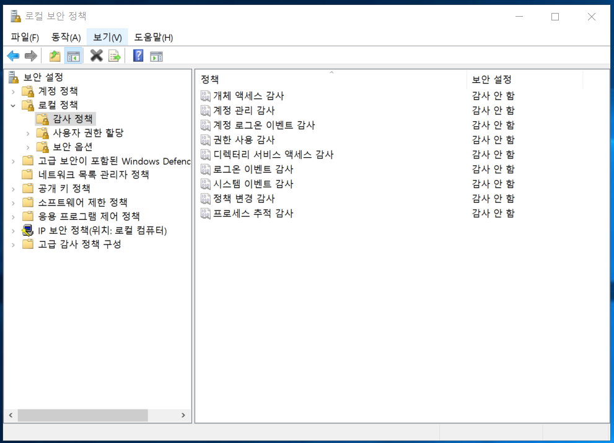Click the 정책 변경 감사 policy icon

[x=206, y=199]
